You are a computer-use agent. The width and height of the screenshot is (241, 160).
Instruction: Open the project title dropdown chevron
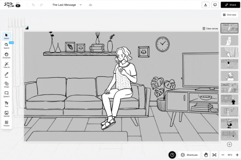point(80,5)
